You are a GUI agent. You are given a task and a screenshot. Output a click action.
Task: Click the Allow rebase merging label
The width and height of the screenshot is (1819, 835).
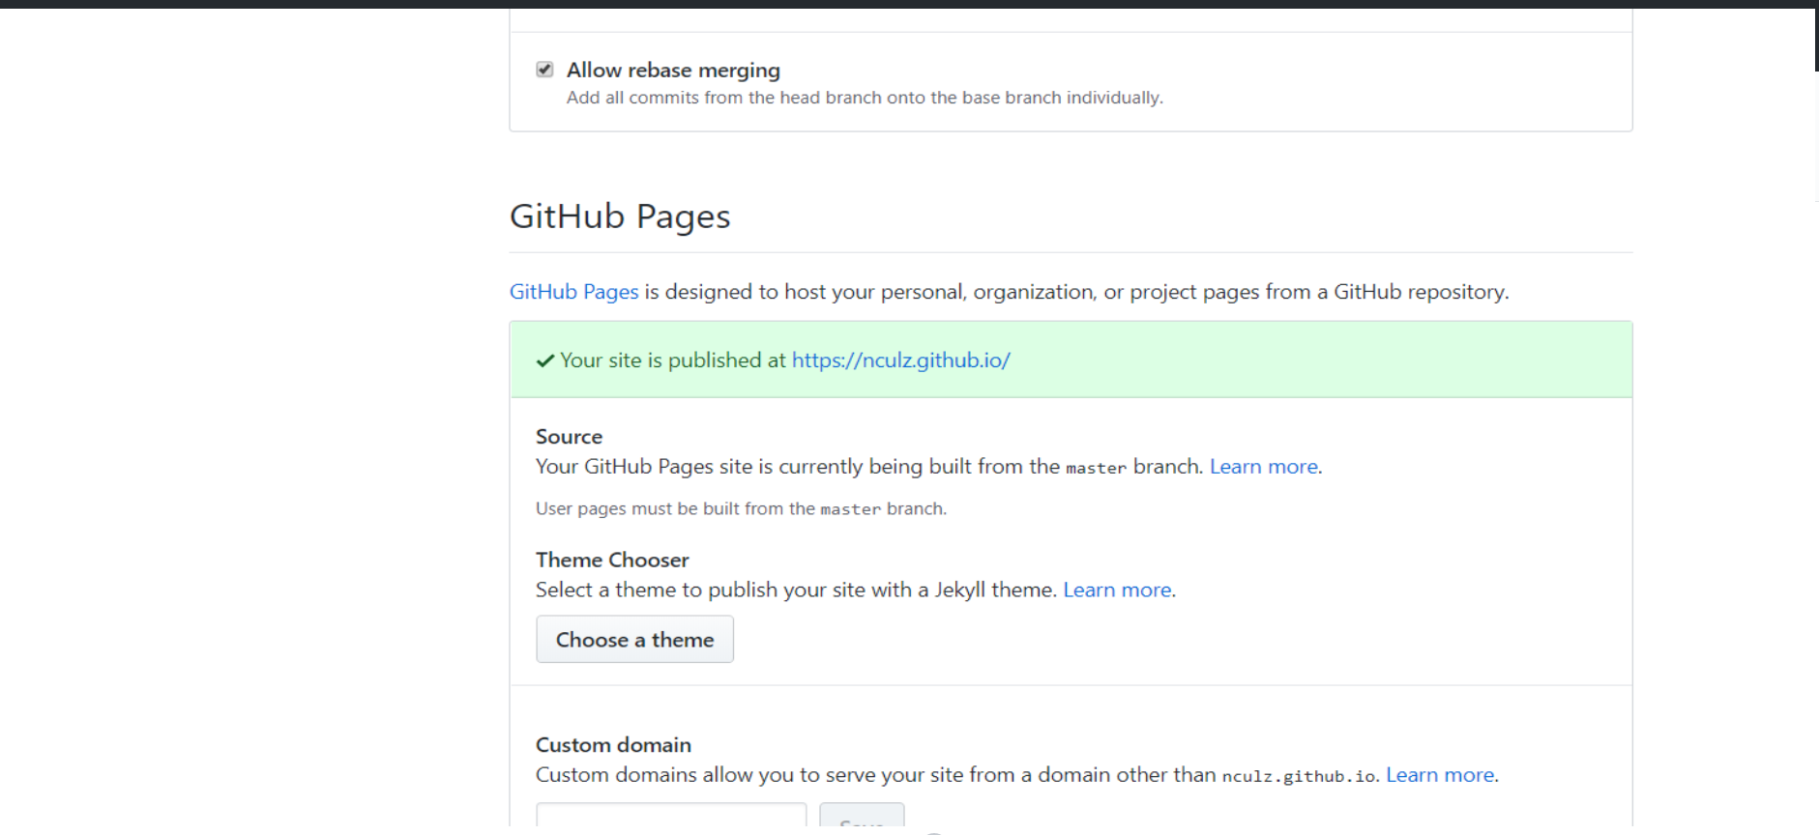[x=673, y=70]
